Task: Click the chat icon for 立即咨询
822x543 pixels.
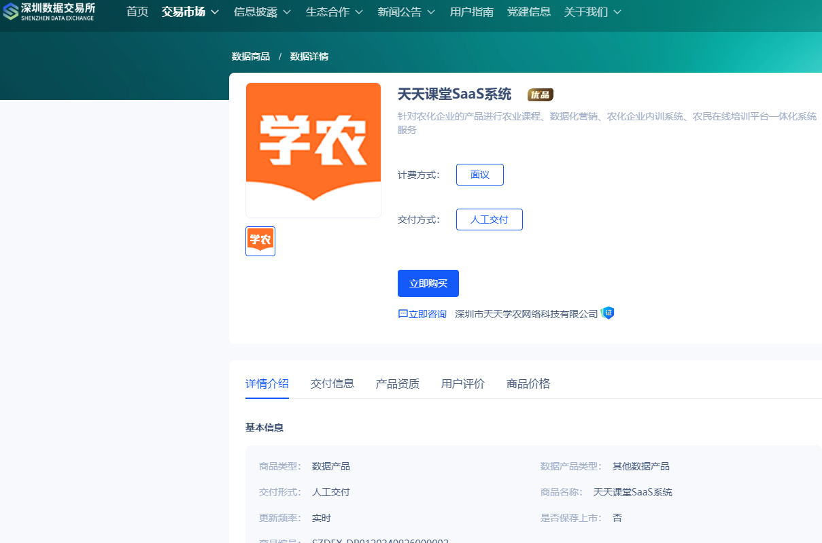Action: tap(403, 314)
